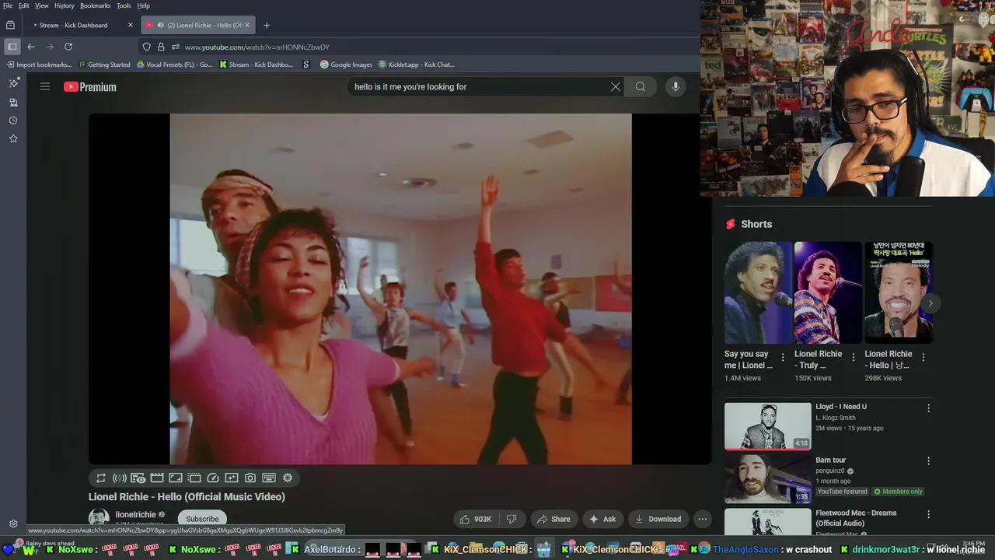Open Lionel Richie - Truly Short

828,292
